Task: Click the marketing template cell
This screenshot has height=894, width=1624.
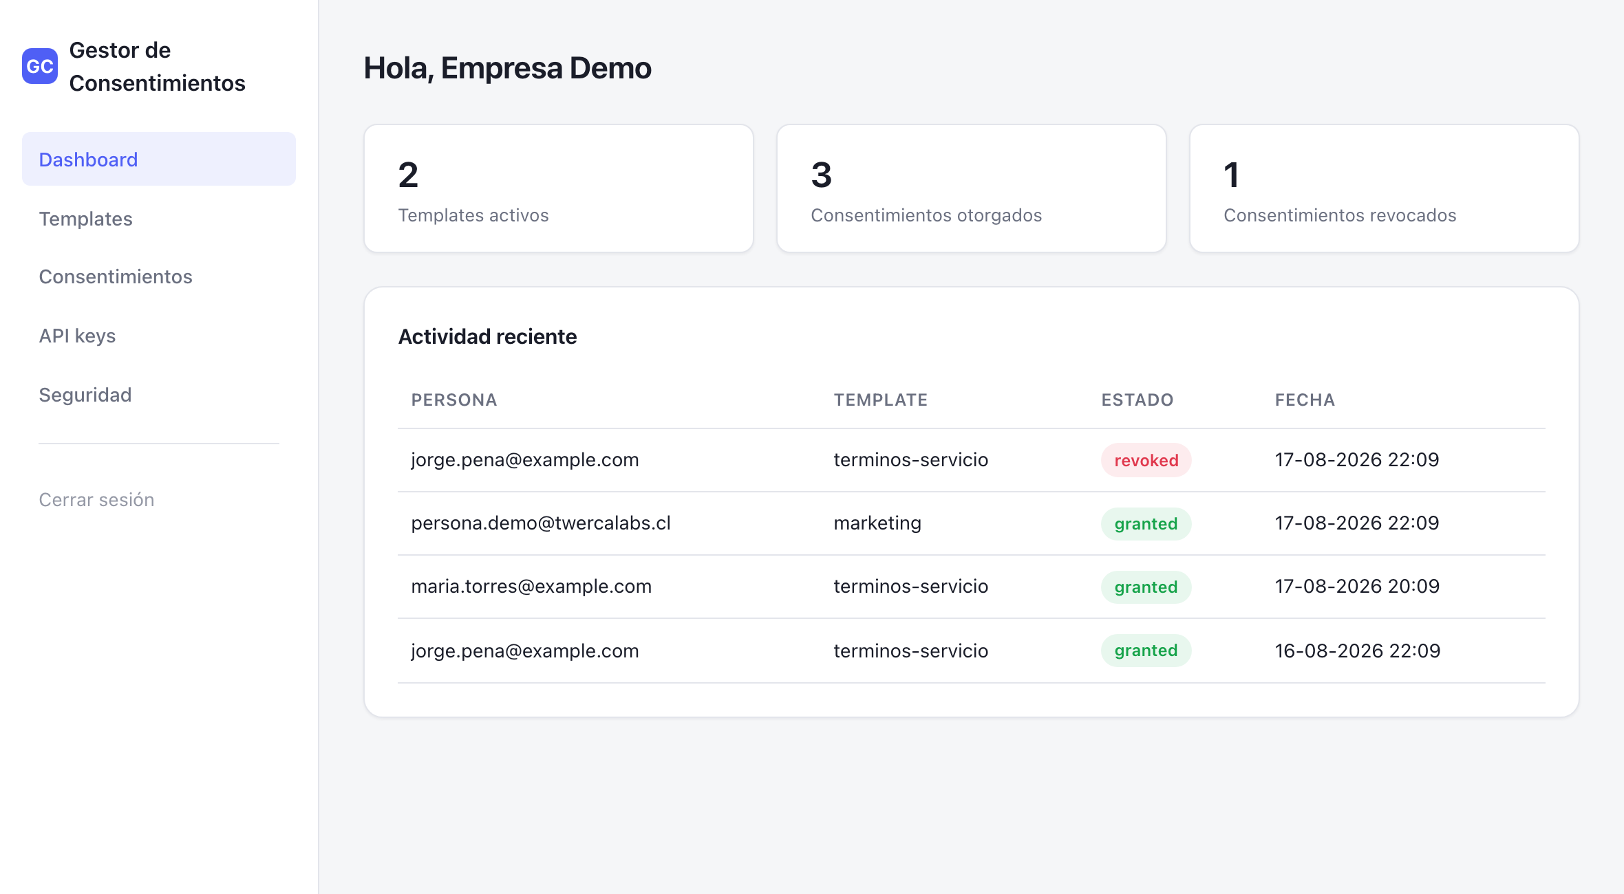Action: point(877,523)
